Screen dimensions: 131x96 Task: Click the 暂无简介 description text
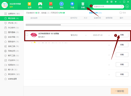click(x=42, y=37)
